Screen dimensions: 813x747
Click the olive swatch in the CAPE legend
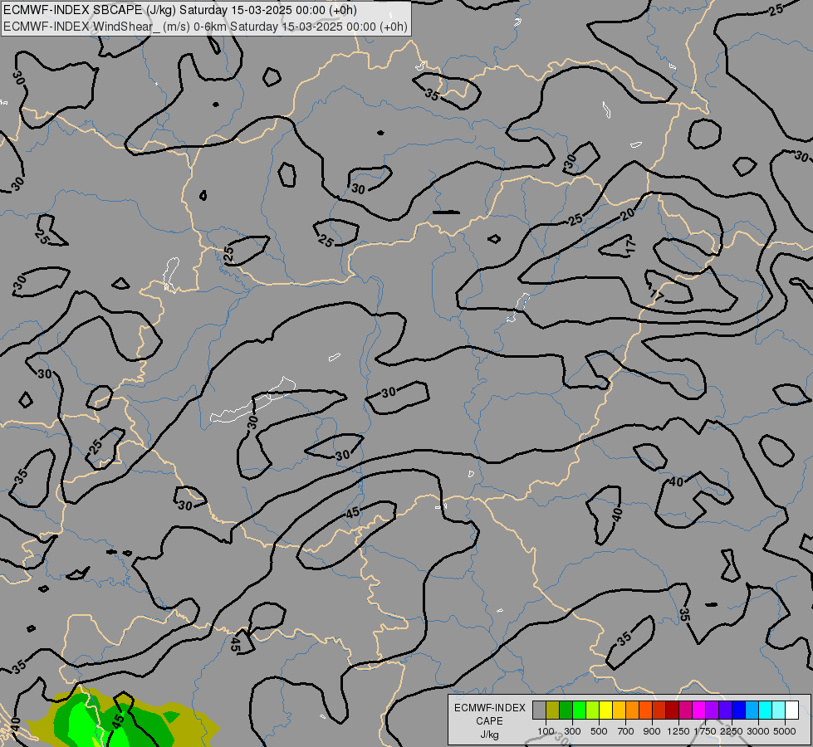click(553, 710)
